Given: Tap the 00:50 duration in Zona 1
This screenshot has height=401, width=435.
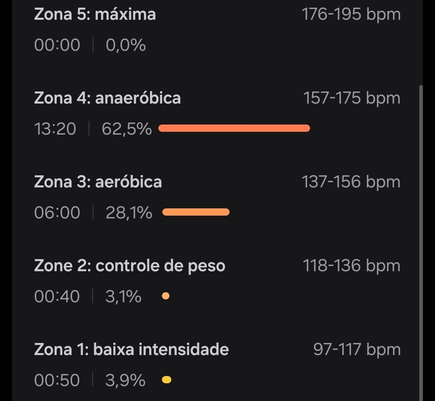Looking at the screenshot, I should [x=57, y=380].
